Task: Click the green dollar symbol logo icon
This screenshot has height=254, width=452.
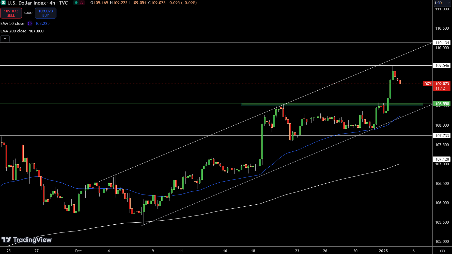Action: (3, 3)
